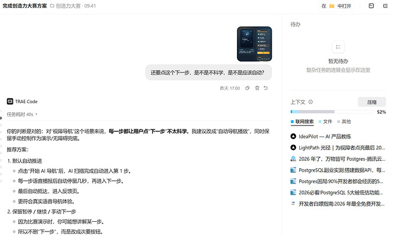Open the attached app screenshot thumbnail
Screen dimensions: 394x236
254,44
